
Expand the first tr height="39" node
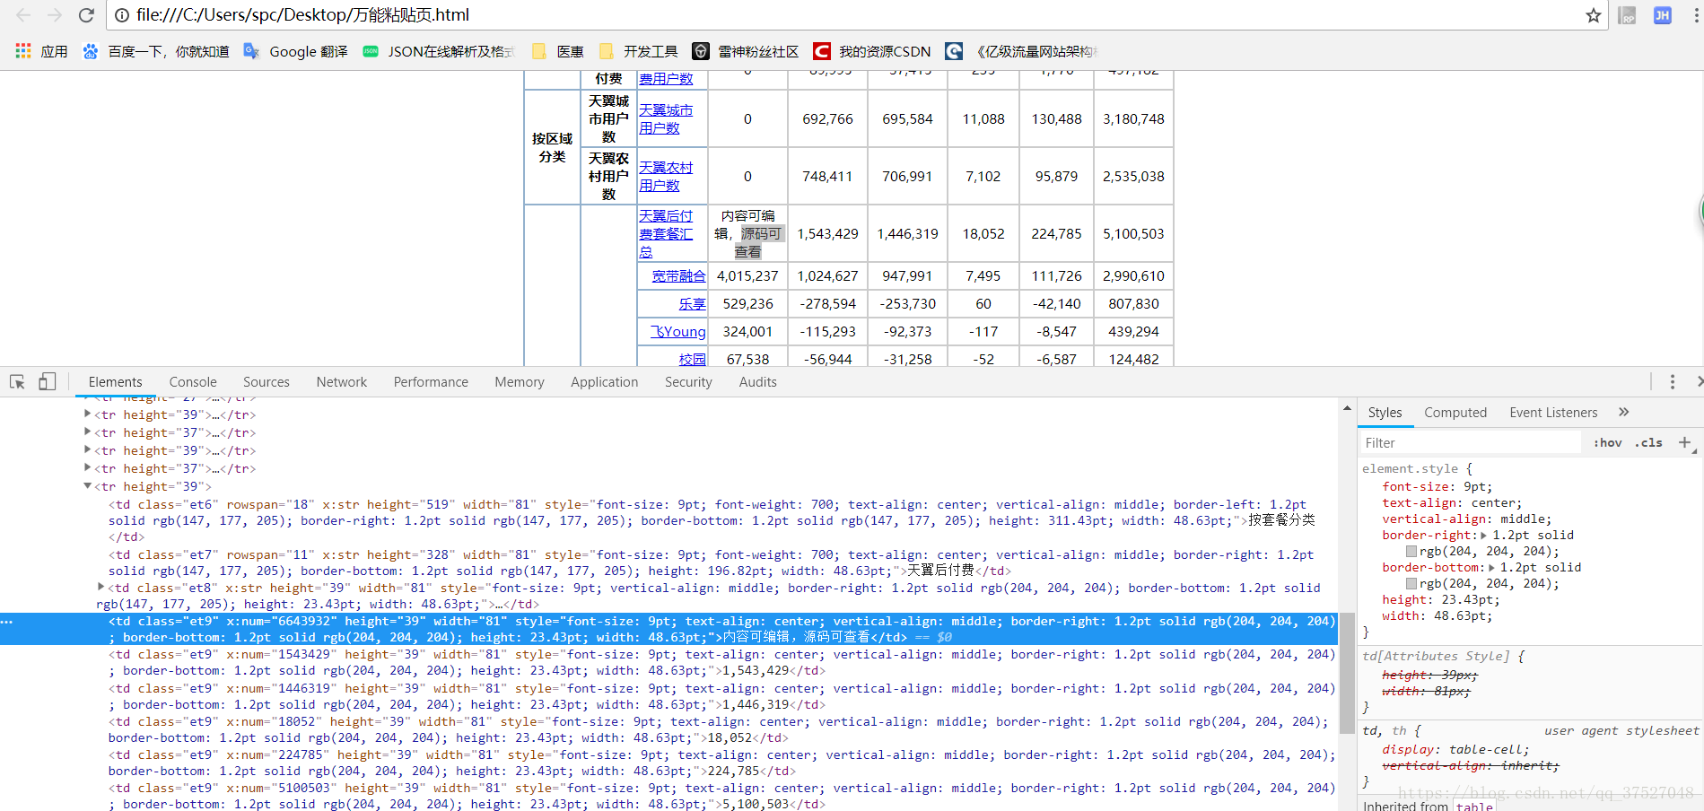(x=87, y=414)
